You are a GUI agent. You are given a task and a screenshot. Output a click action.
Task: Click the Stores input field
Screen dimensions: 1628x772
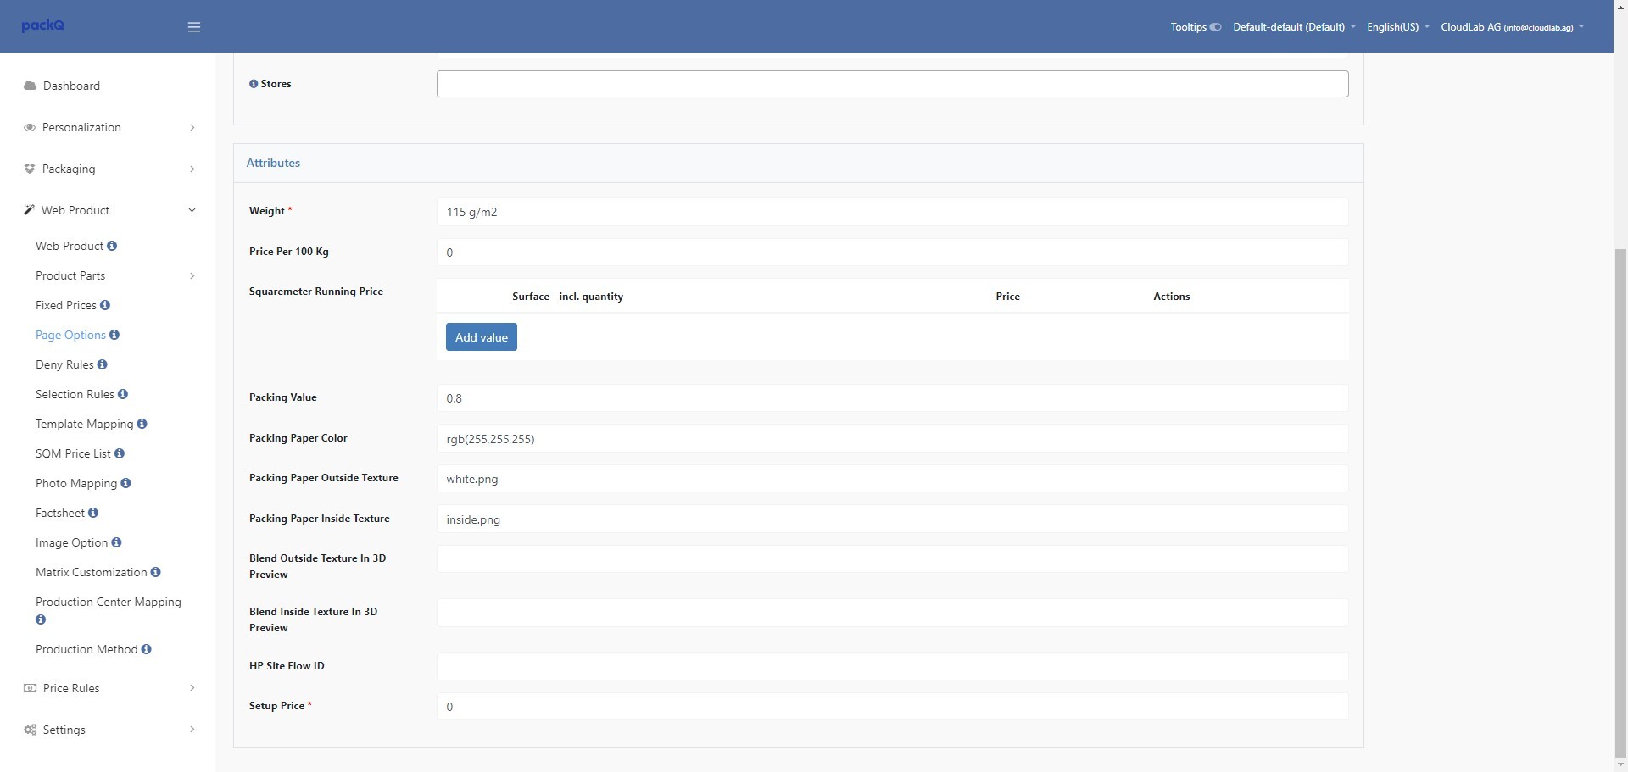click(892, 84)
